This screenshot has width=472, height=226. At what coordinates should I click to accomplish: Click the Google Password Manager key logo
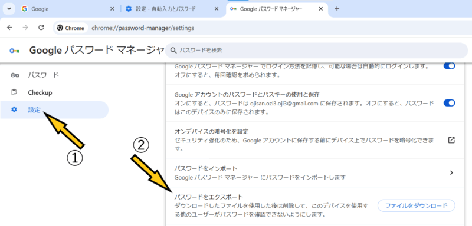click(x=14, y=51)
